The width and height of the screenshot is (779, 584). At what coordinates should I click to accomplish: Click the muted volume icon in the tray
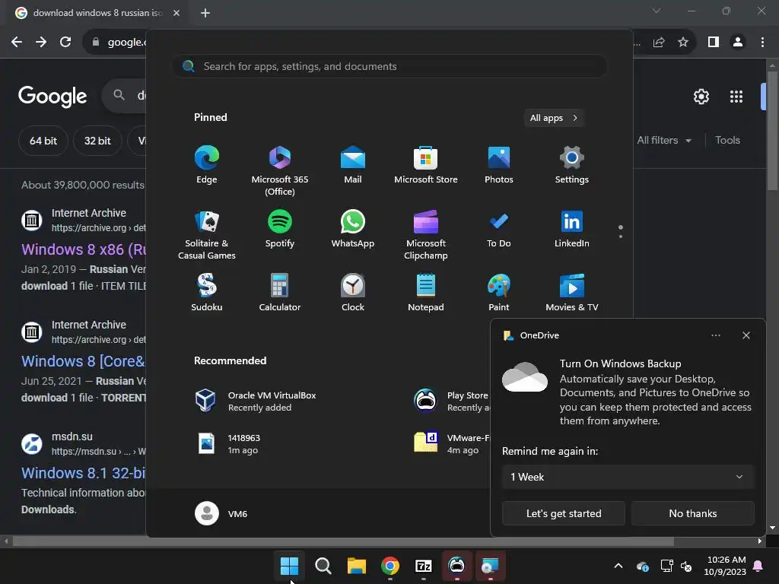[x=687, y=566]
